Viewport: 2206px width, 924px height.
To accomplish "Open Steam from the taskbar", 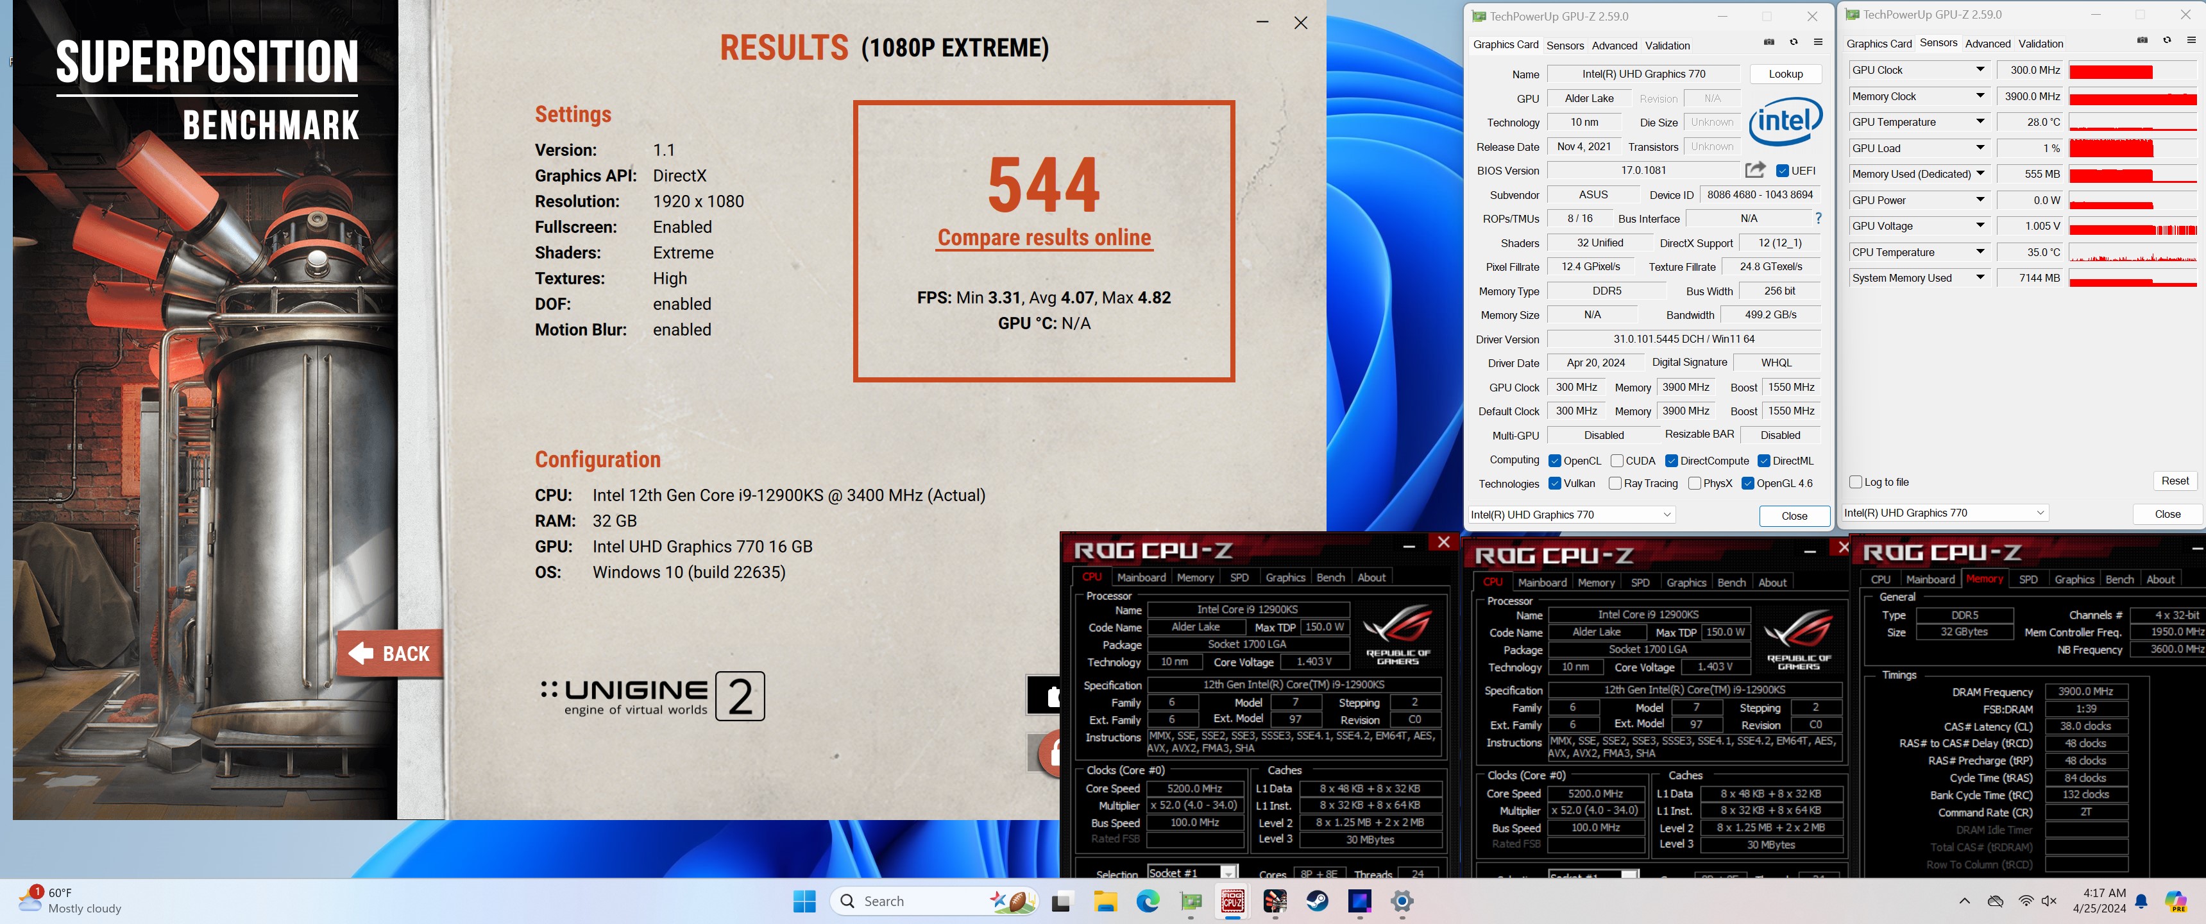I will 1317,901.
